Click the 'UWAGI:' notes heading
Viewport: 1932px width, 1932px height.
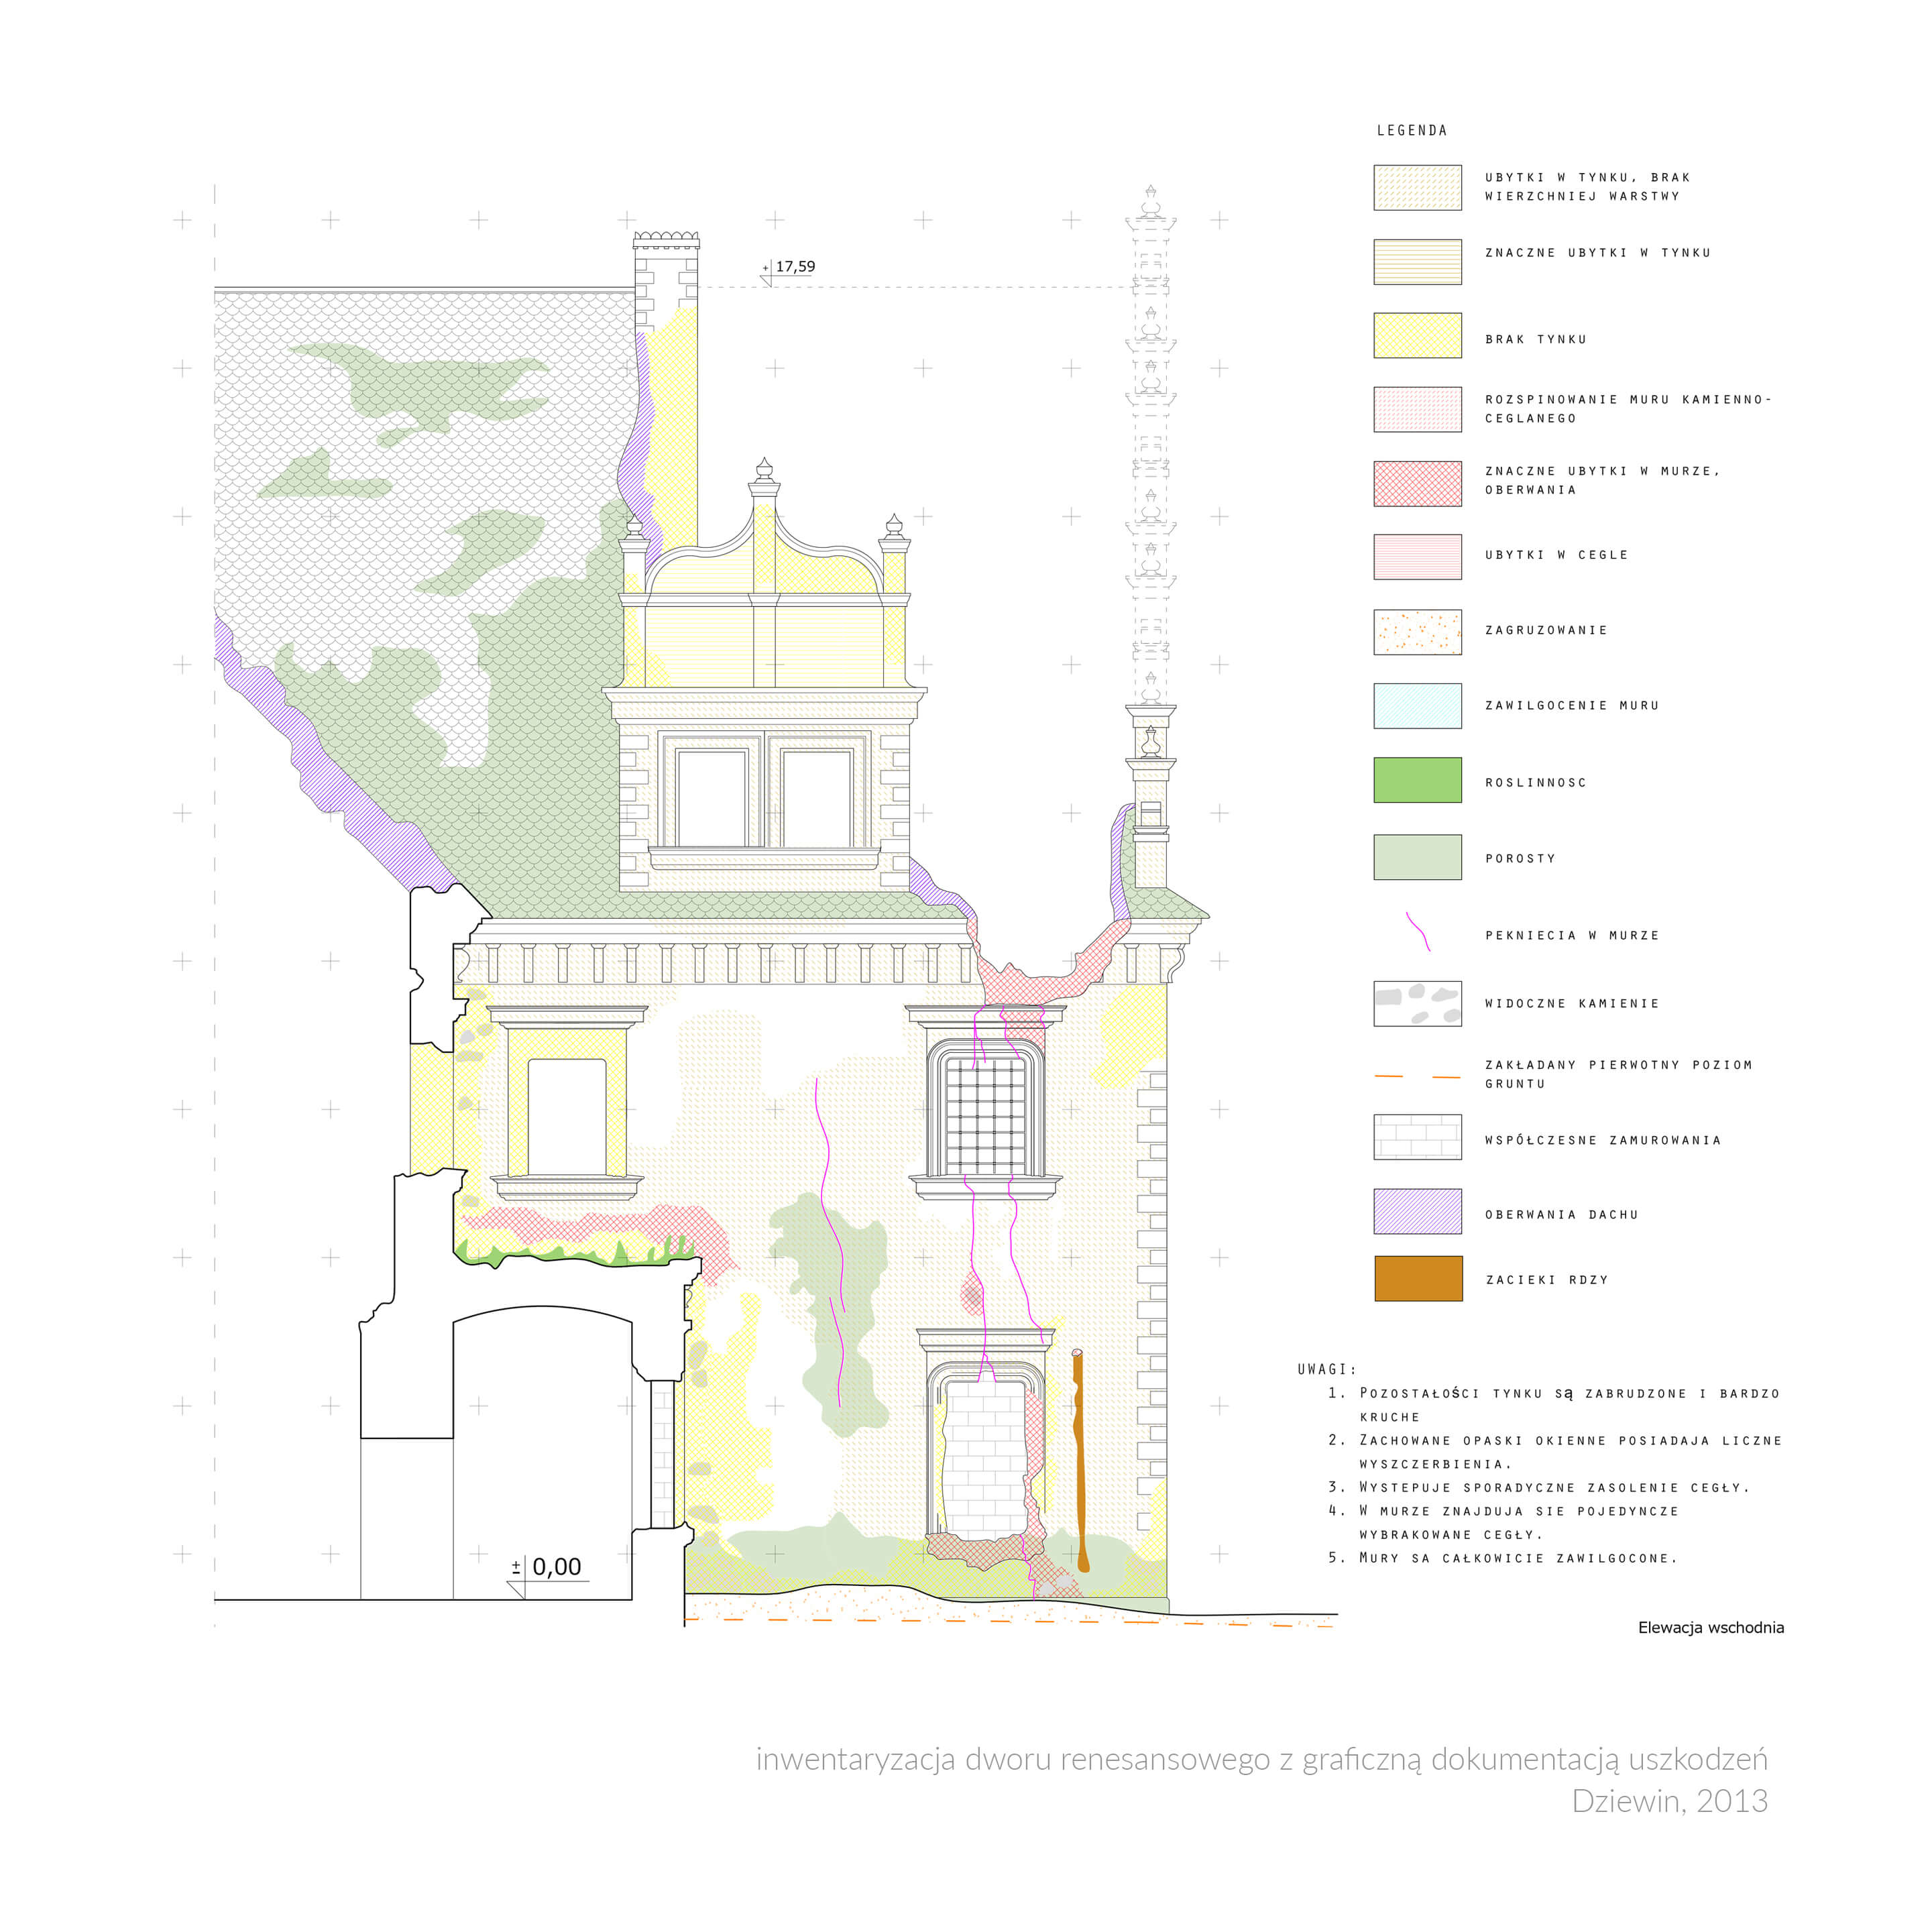coord(1327,1369)
